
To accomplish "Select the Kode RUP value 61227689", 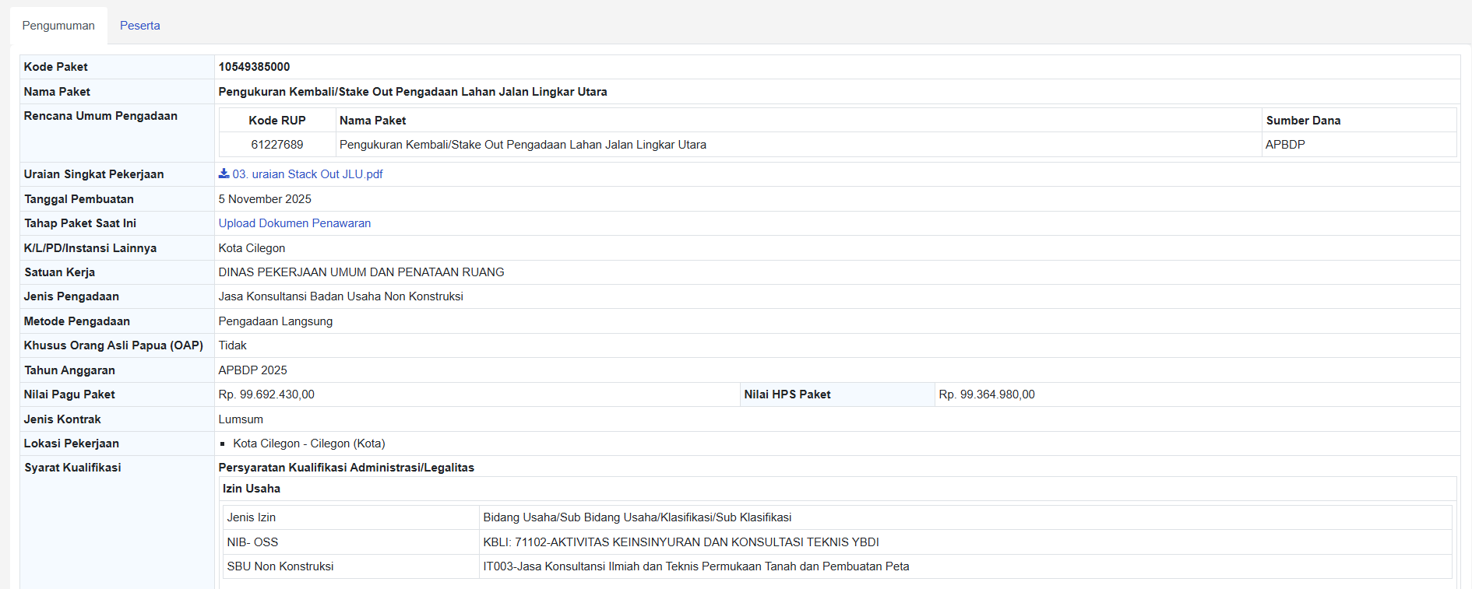I will tap(276, 145).
